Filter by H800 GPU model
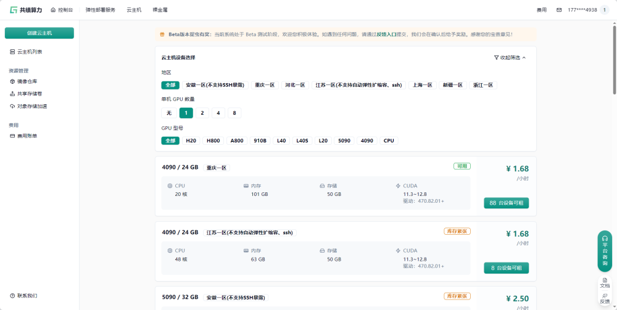The image size is (617, 310). pyautogui.click(x=213, y=141)
